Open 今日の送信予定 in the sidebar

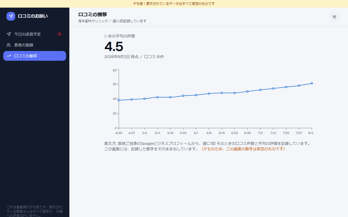35,34
